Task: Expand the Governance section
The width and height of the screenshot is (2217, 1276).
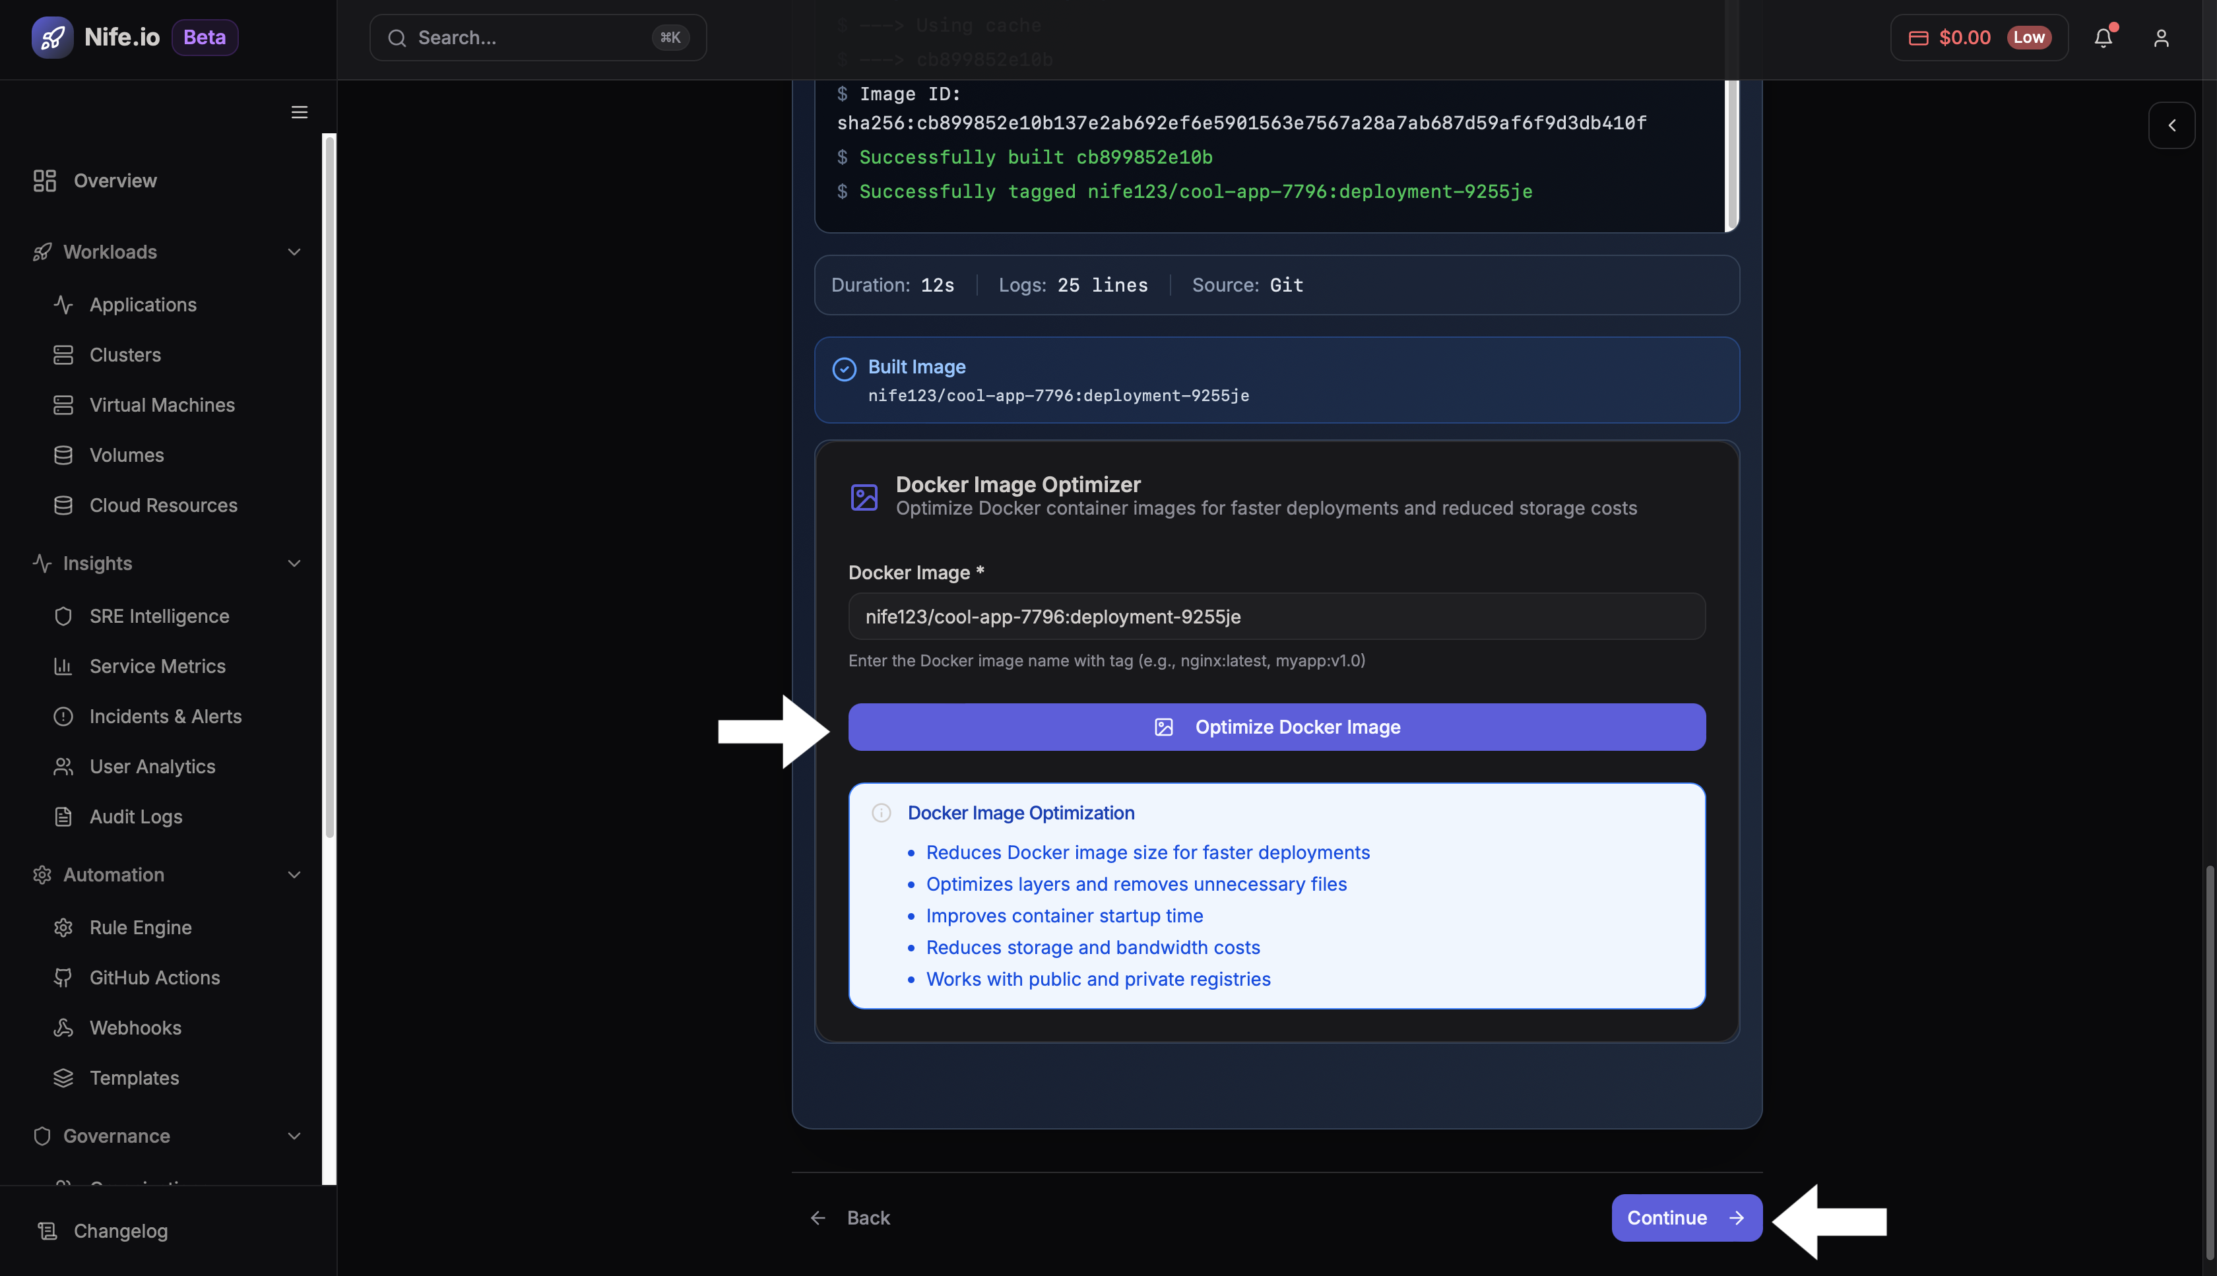Action: coord(294,1135)
